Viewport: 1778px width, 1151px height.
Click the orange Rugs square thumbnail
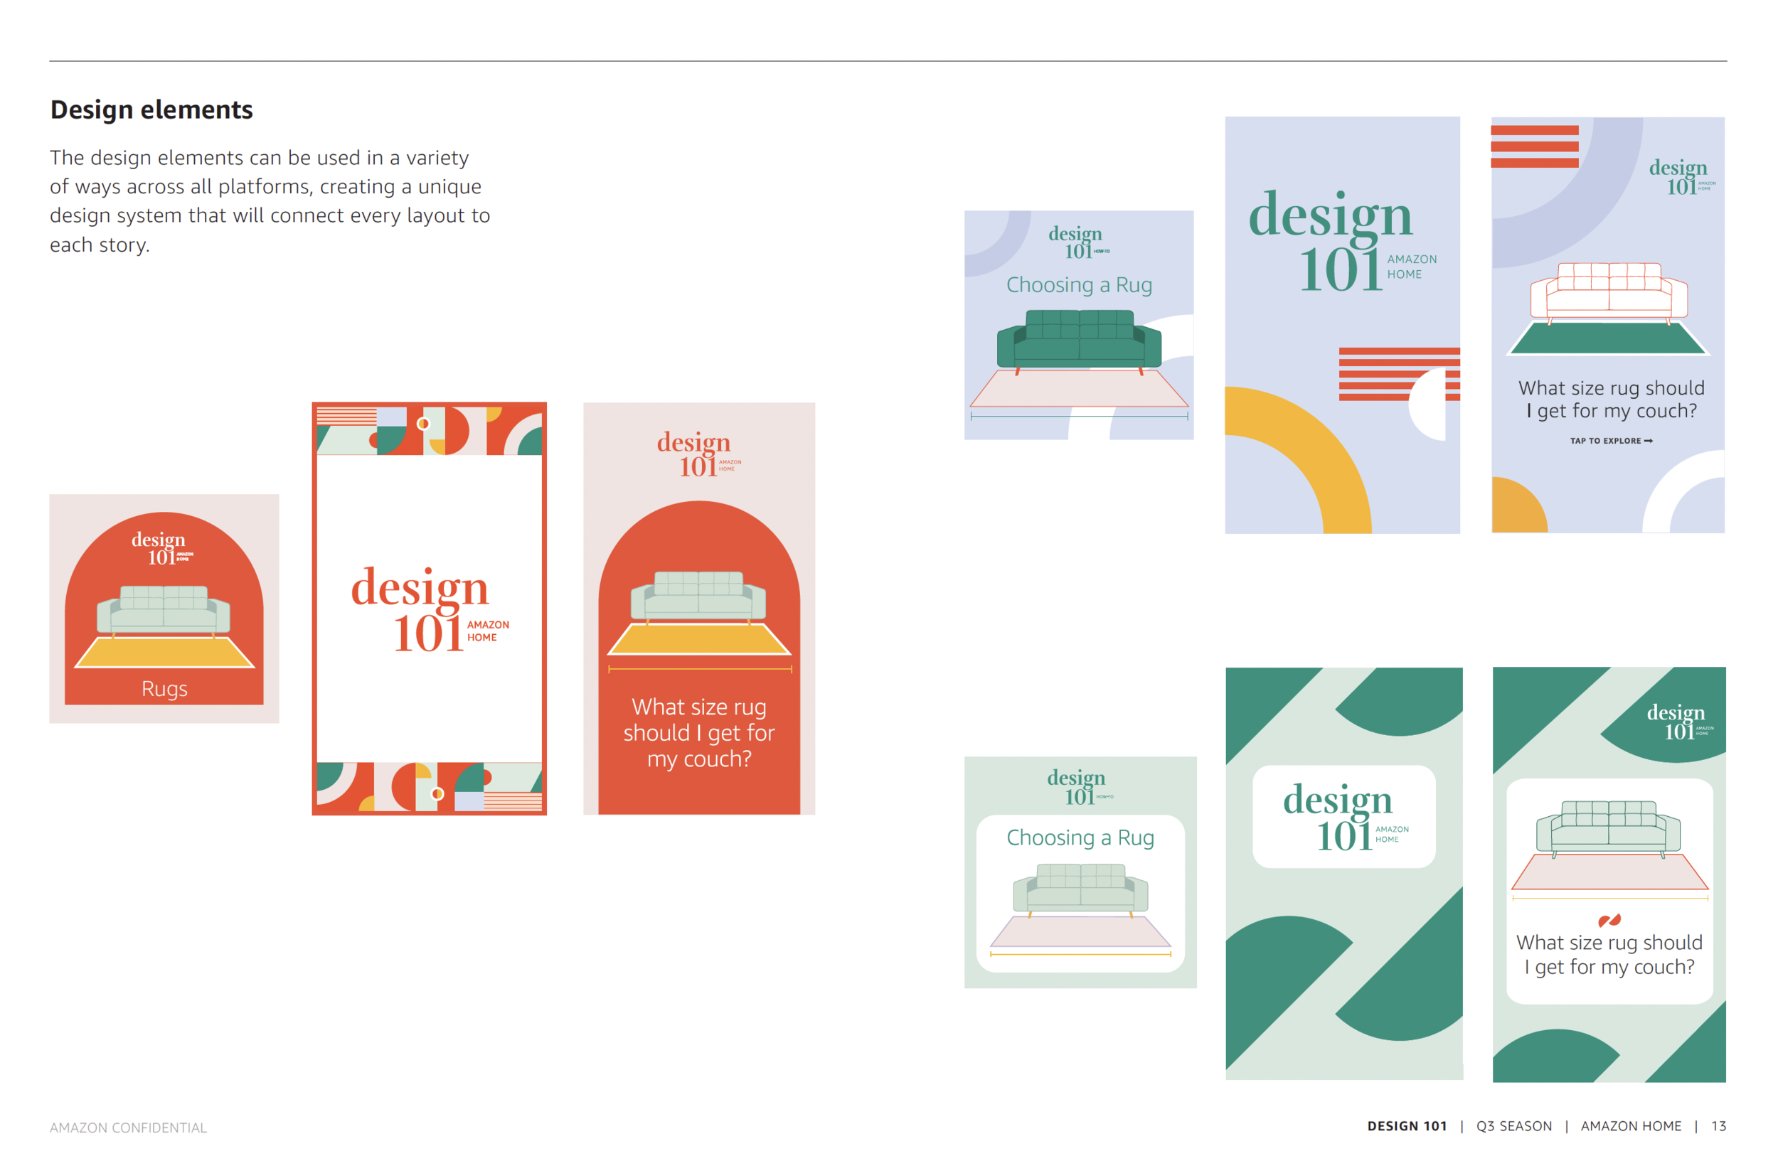click(x=164, y=608)
